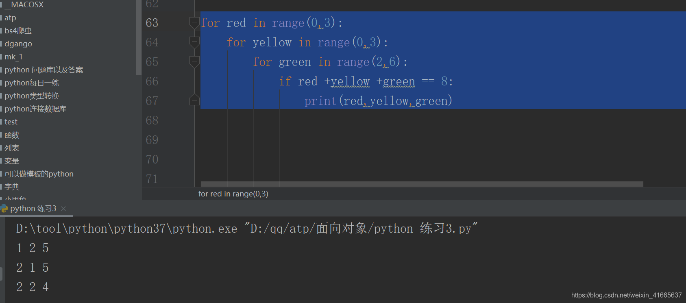
Task: Select the __MACOSX folder in project tree
Action: [x=24, y=4]
